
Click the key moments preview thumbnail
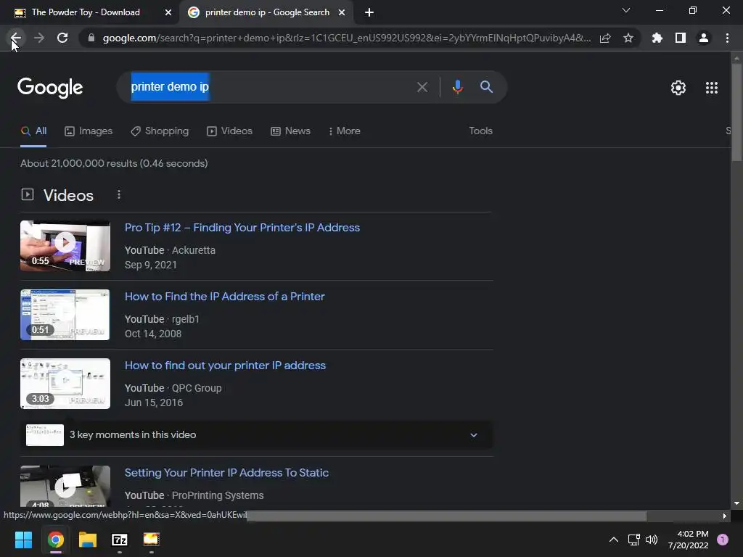point(44,435)
